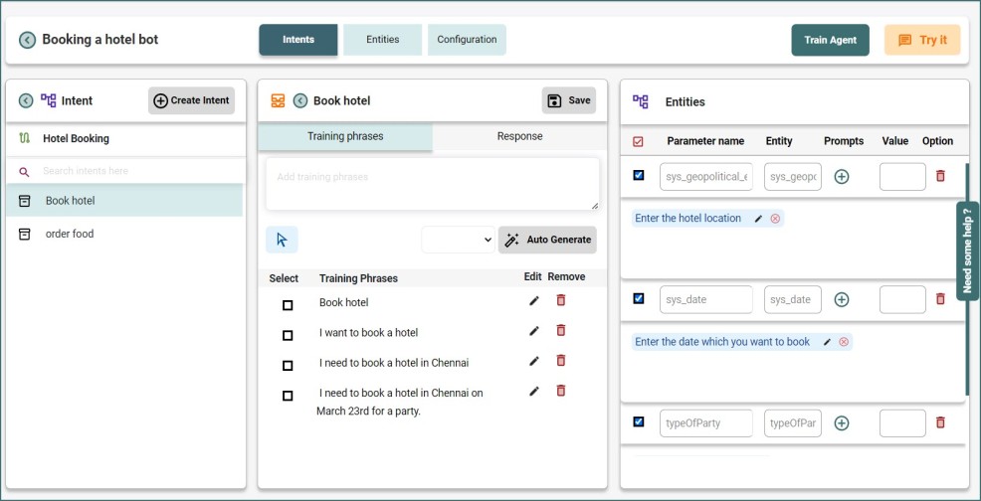Delete the 'I want to book a hotel' phrase
The height and width of the screenshot is (501, 981).
tap(560, 330)
